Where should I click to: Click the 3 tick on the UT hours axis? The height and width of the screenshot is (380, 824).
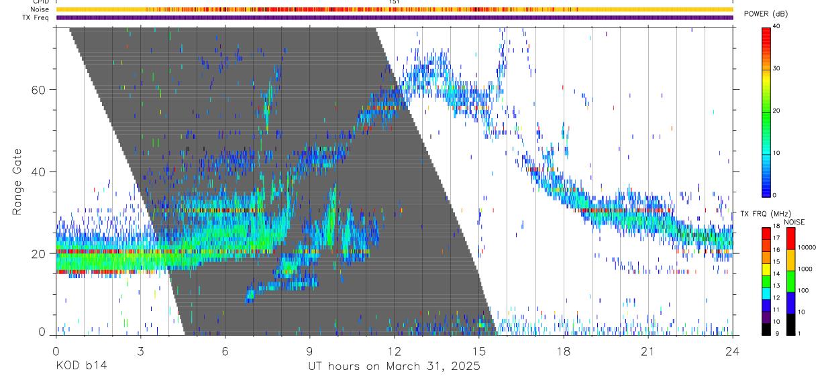click(x=140, y=350)
